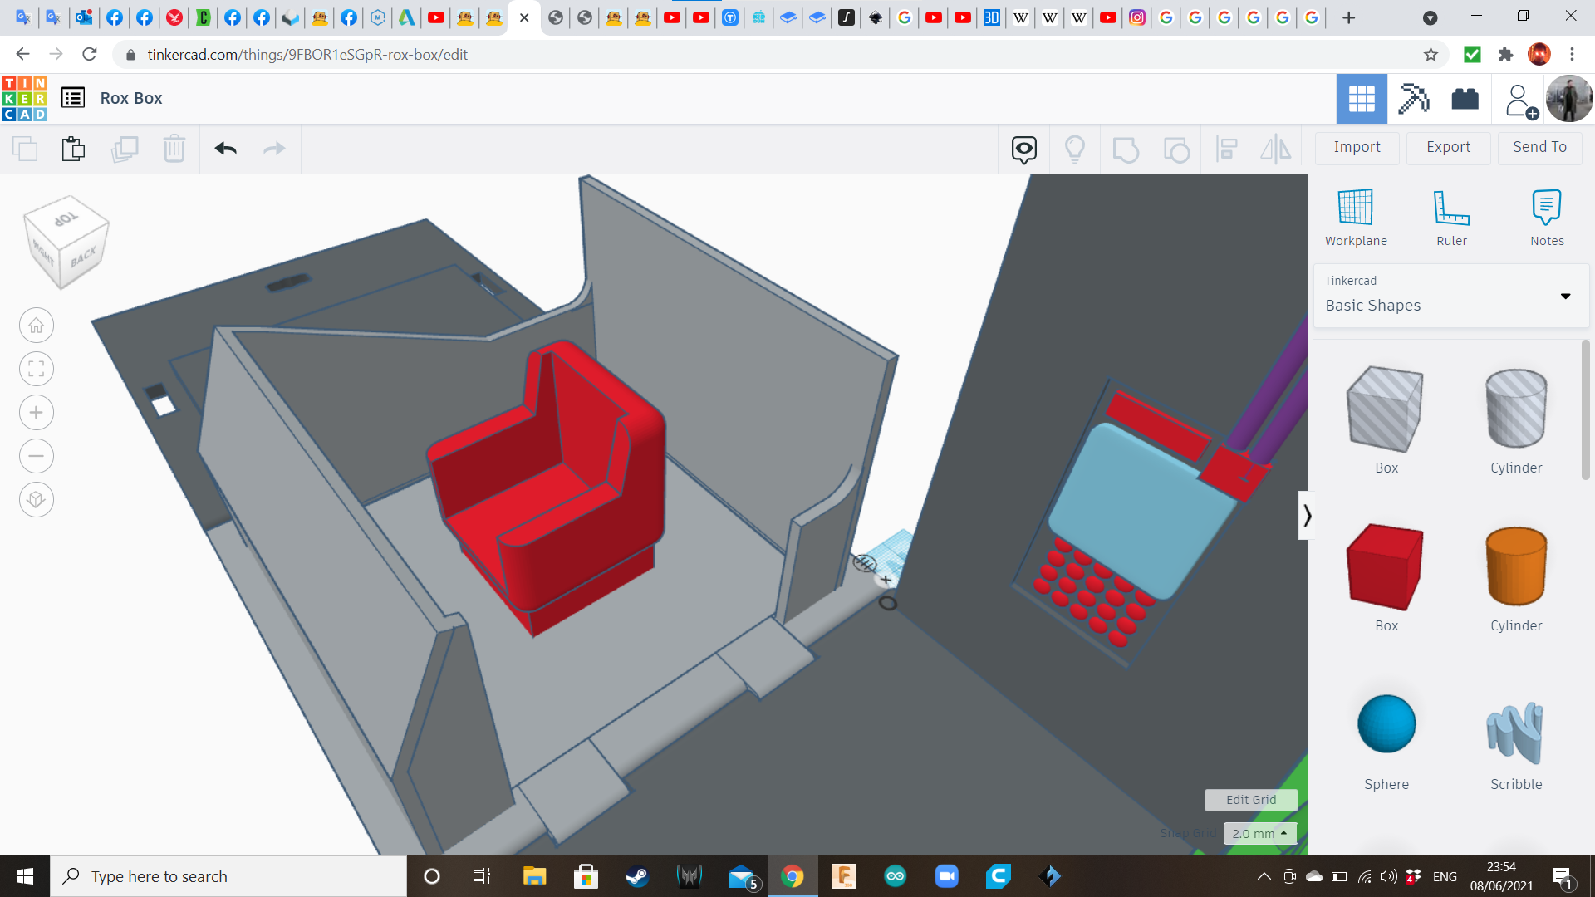Switch to the Blocks pickaxe view
1595x897 pixels.
[1412, 99]
